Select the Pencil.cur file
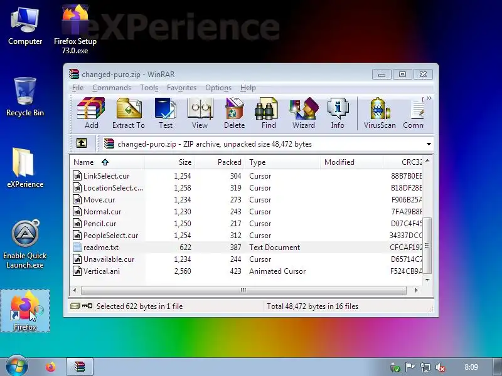This screenshot has height=376, width=502. click(247, 224)
